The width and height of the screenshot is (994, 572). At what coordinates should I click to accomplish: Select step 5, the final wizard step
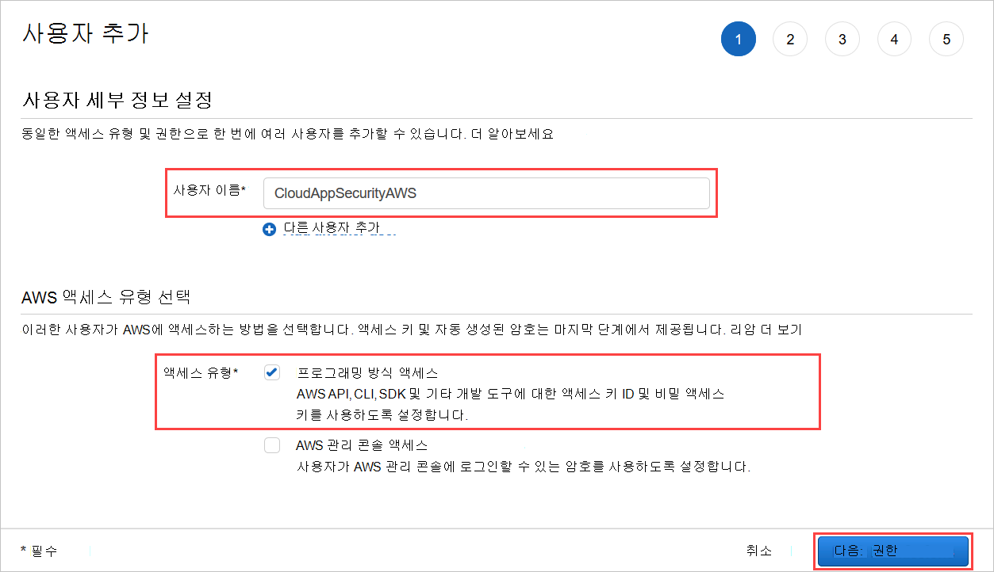pos(946,39)
